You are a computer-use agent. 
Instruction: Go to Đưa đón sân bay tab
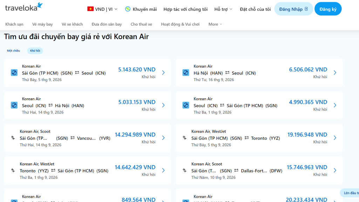pos(107,24)
